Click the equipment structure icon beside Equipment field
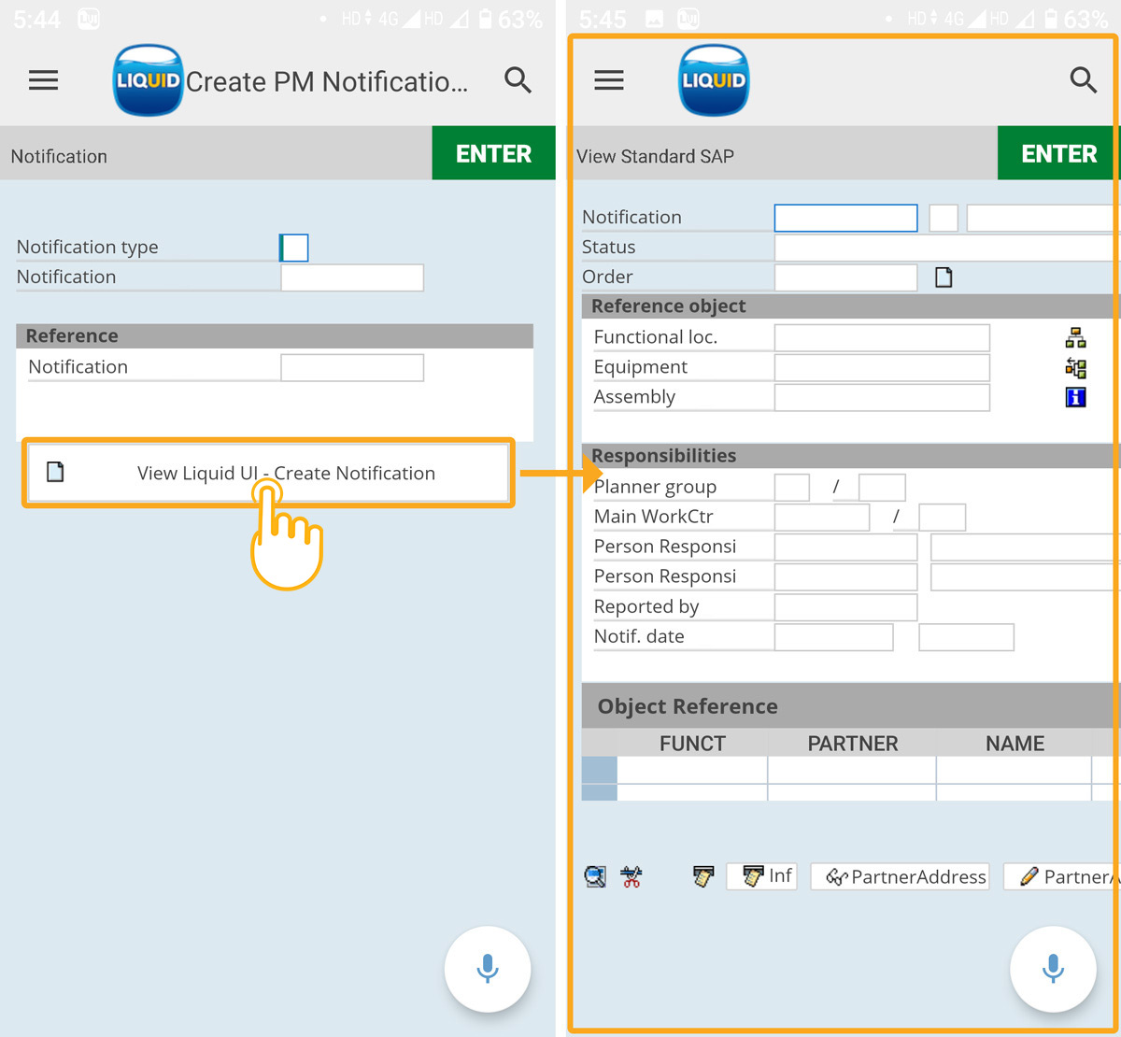Image resolution: width=1121 pixels, height=1037 pixels. coord(1075,367)
